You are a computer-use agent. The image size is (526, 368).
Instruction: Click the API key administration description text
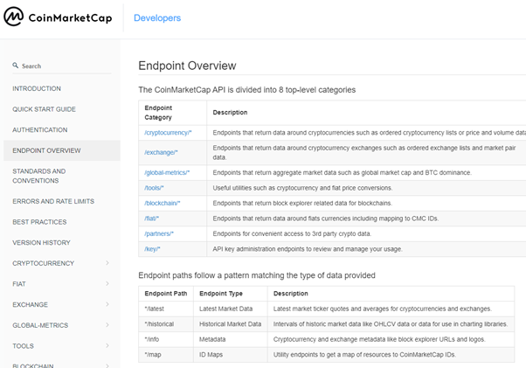click(x=308, y=249)
